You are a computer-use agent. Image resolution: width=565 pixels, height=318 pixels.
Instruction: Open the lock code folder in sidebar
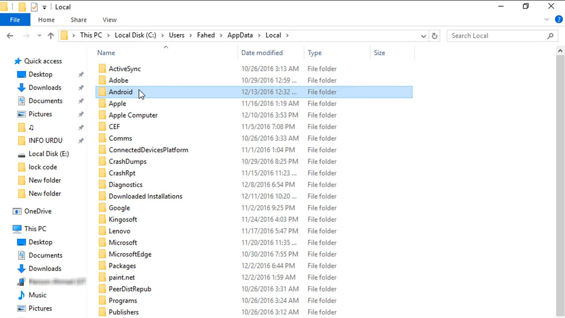43,167
